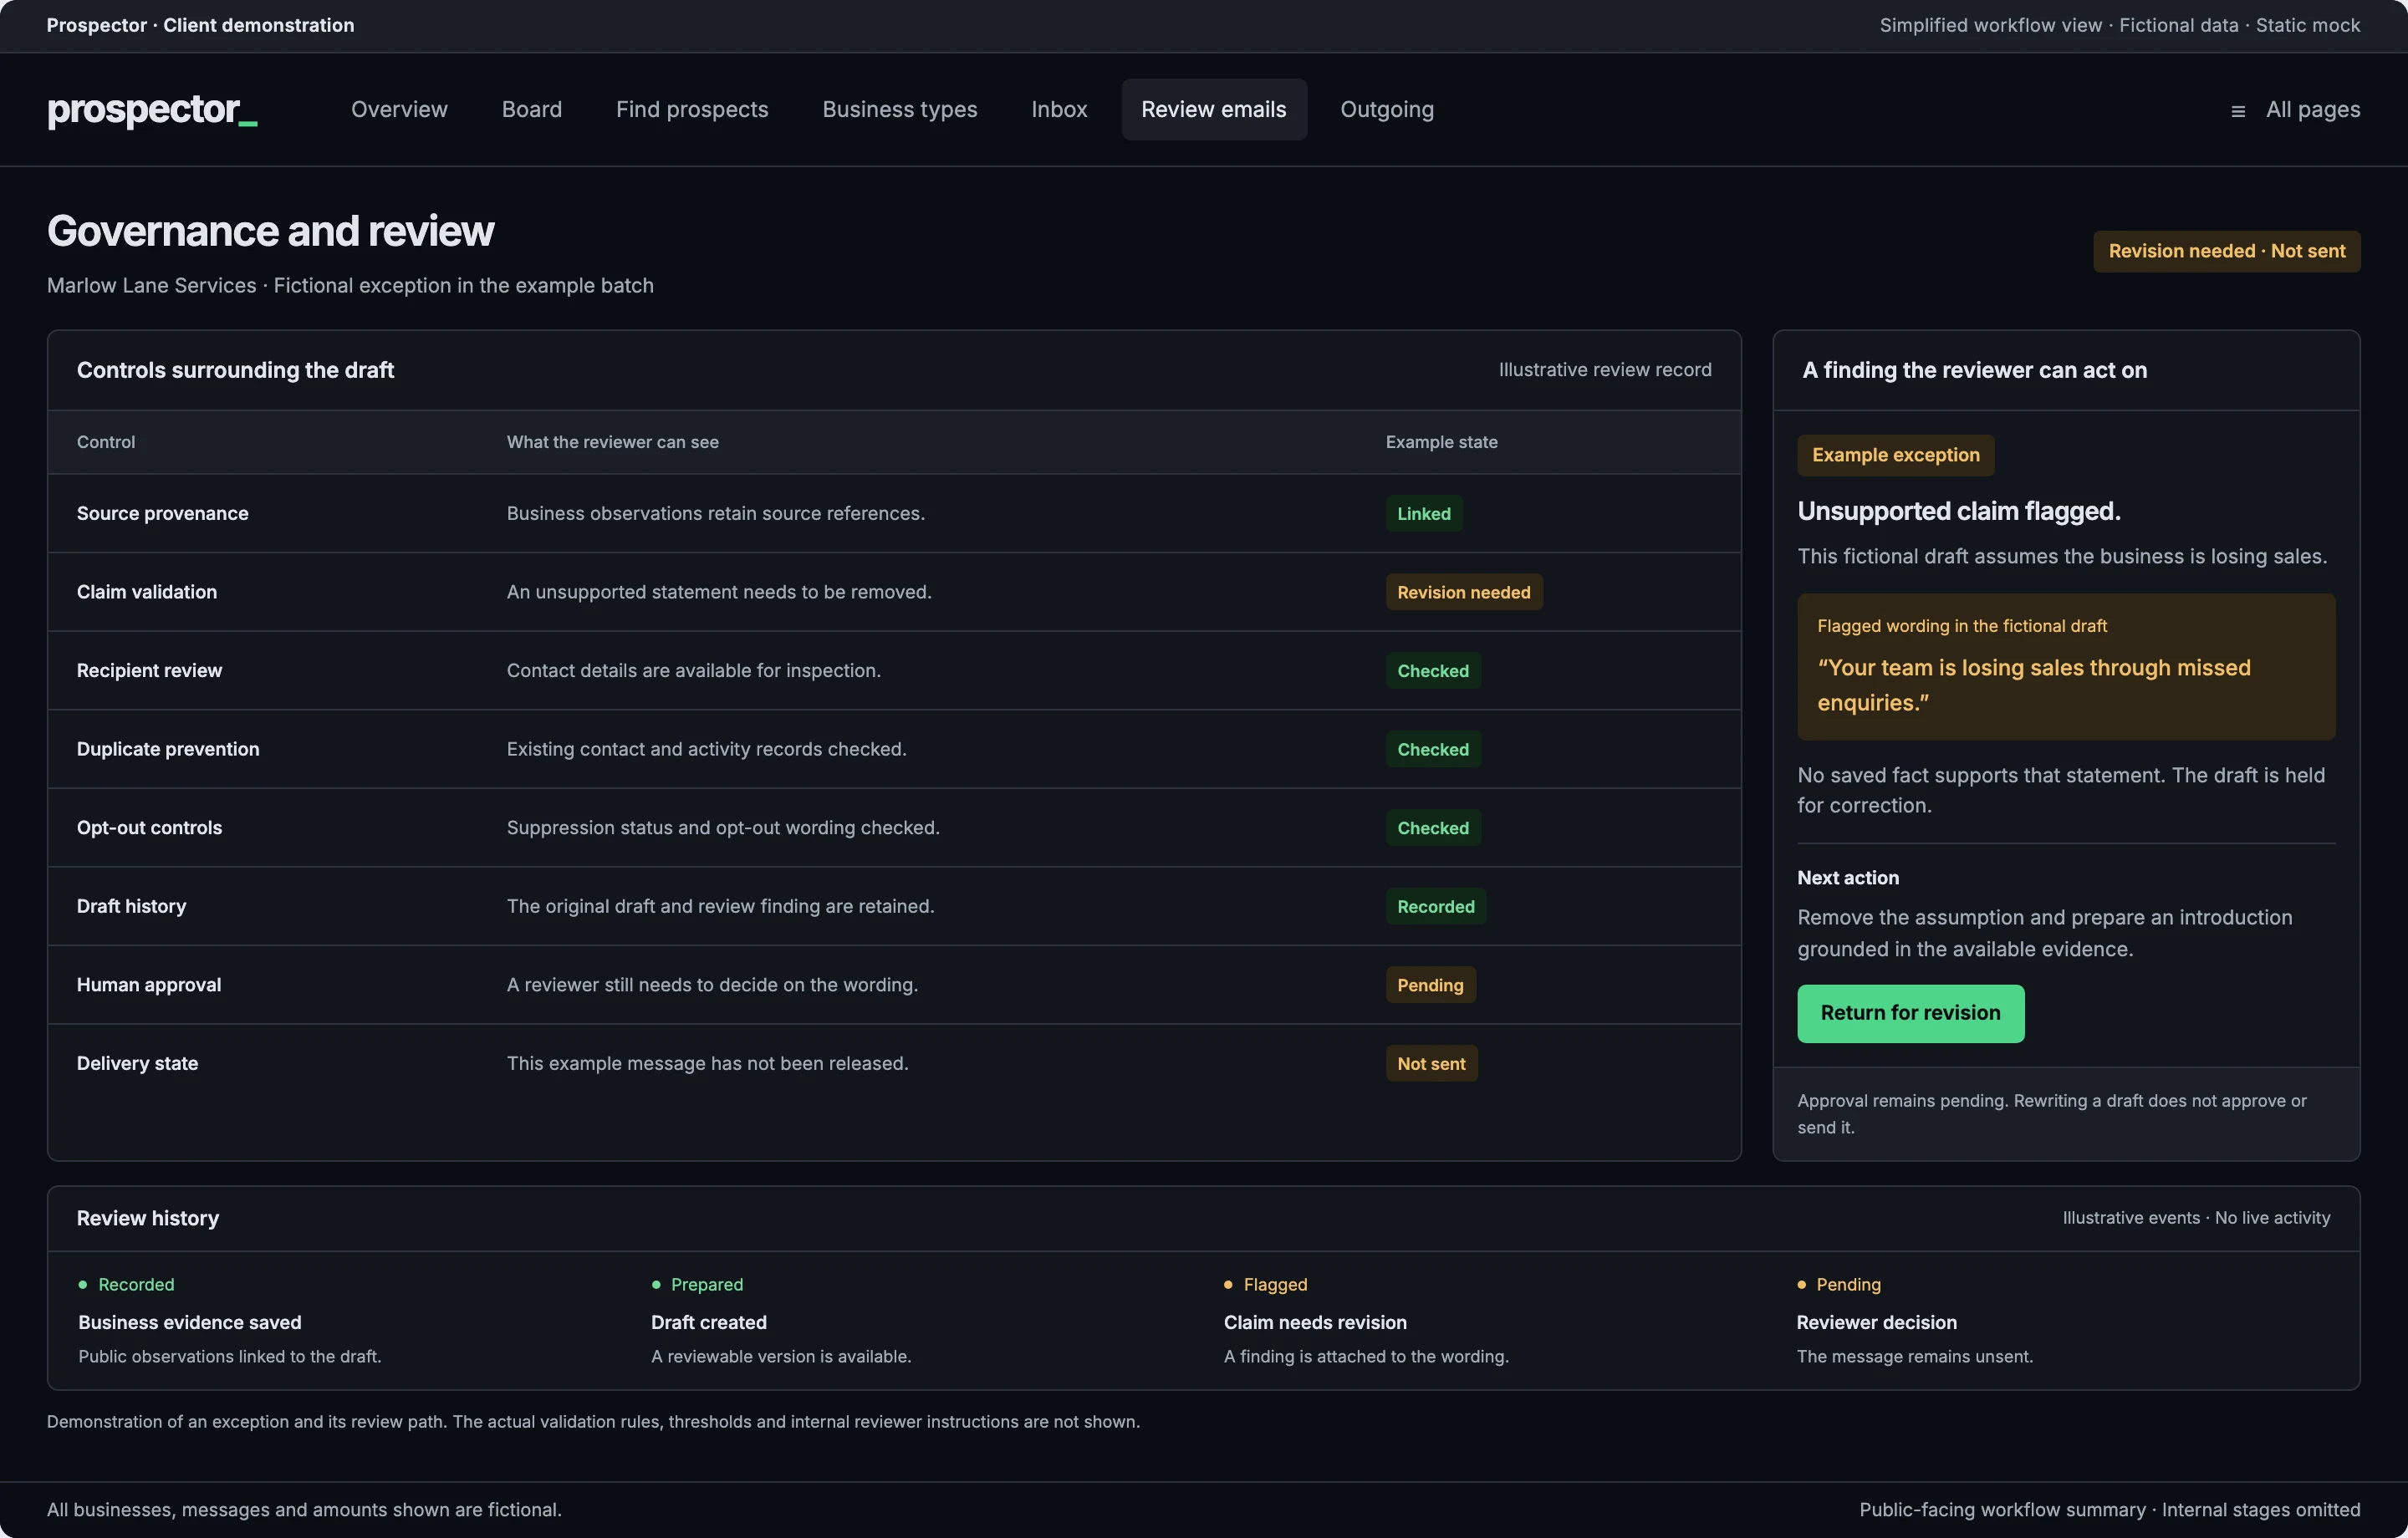The height and width of the screenshot is (1538, 2408).
Task: Click the Next action heading
Action: click(x=1847, y=877)
